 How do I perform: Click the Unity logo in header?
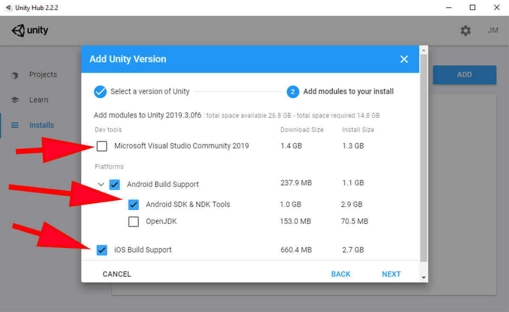pos(30,31)
